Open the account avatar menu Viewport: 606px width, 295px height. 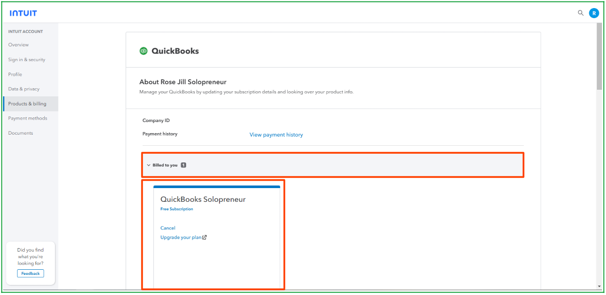click(594, 13)
